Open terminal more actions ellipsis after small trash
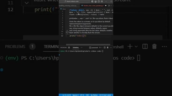The width and height of the screenshot is (172, 96). [x=111, y=47]
